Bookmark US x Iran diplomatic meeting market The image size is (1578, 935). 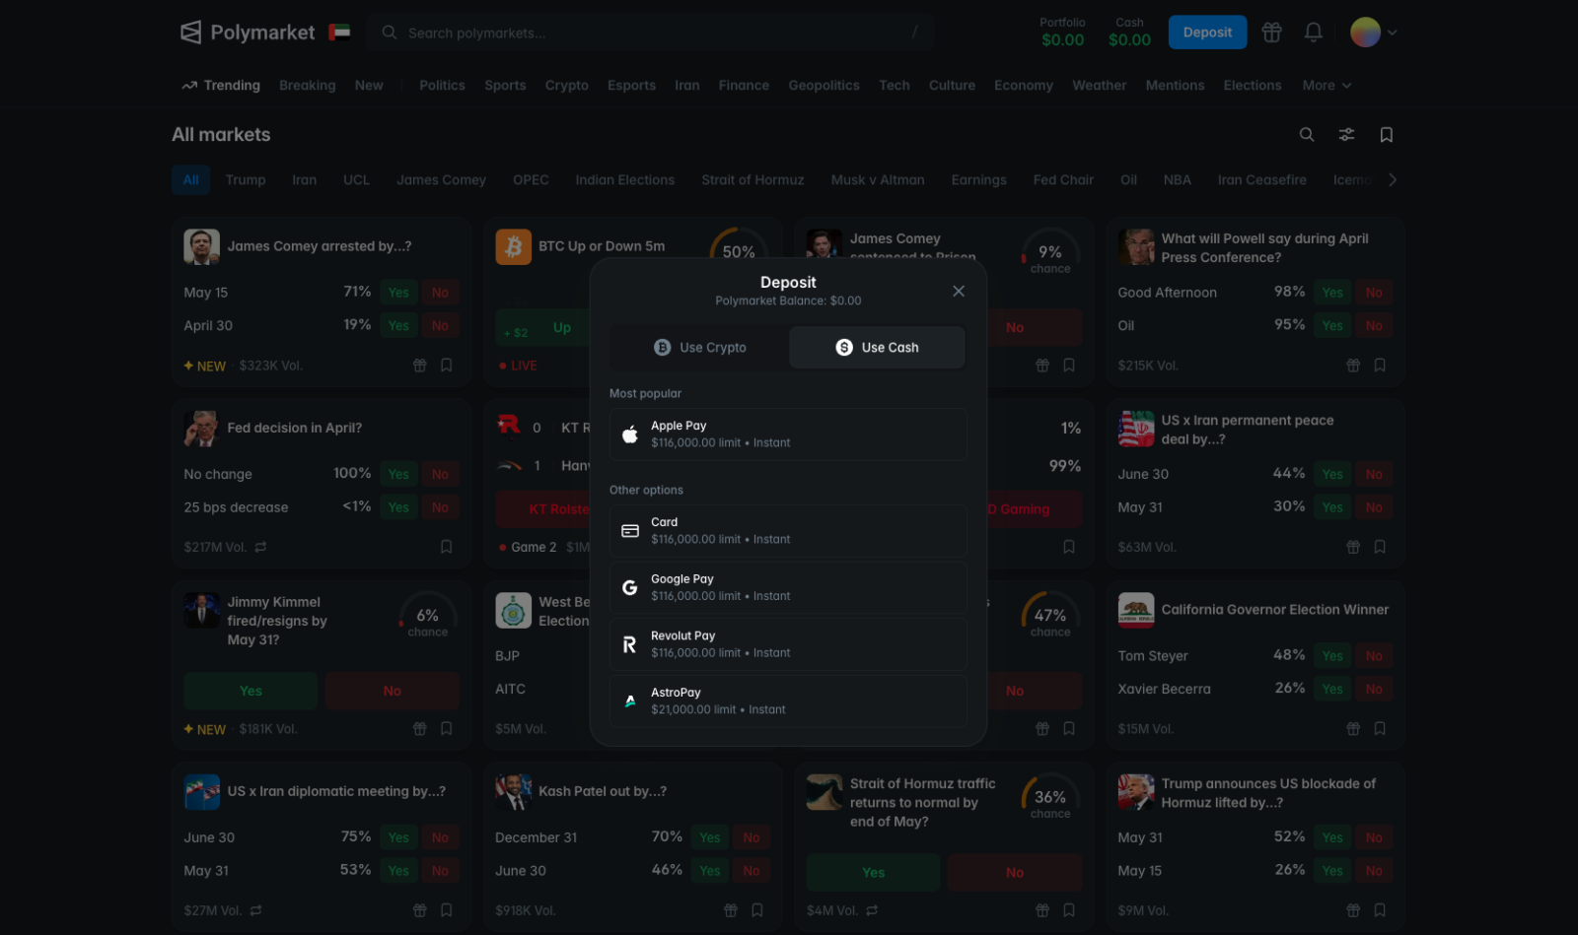[447, 910]
